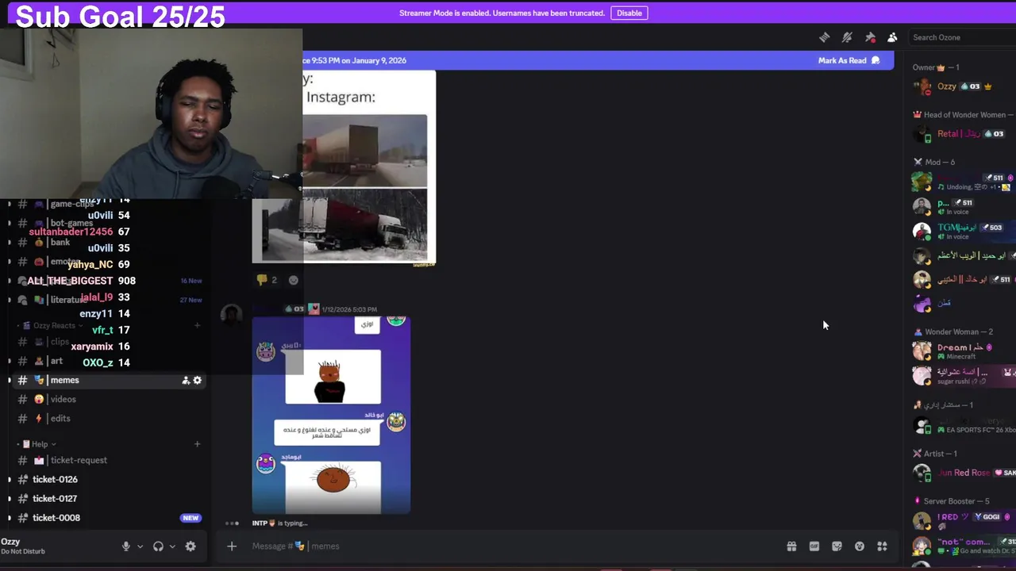Select the ticket-request channel
Screen dimensions: 1016x571
(x=107, y=460)
